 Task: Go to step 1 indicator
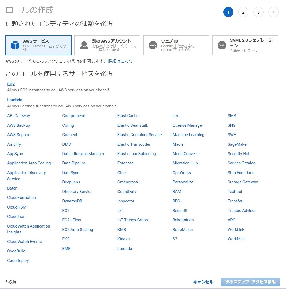tap(228, 12)
